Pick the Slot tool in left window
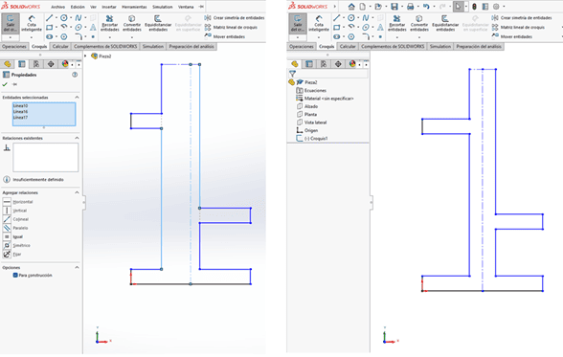This screenshot has height=357, width=563. coord(50,36)
